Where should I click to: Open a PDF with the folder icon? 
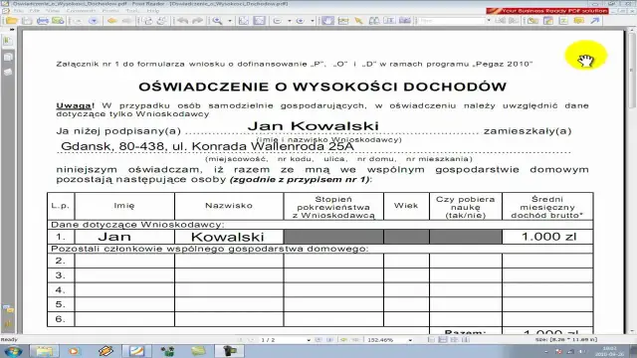pyautogui.click(x=12, y=21)
